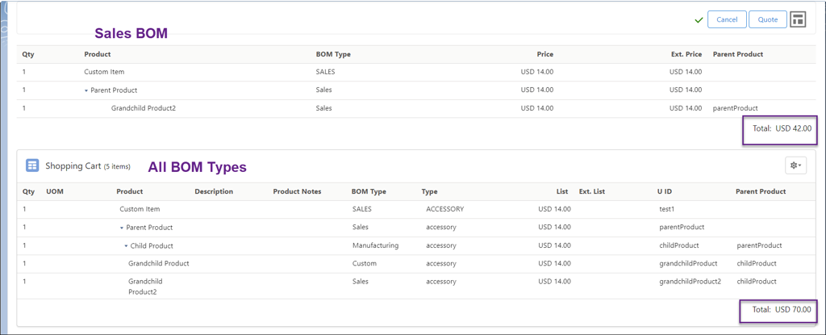Open the layout grid icon beside Quote
Image resolution: width=826 pixels, height=335 pixels.
798,19
